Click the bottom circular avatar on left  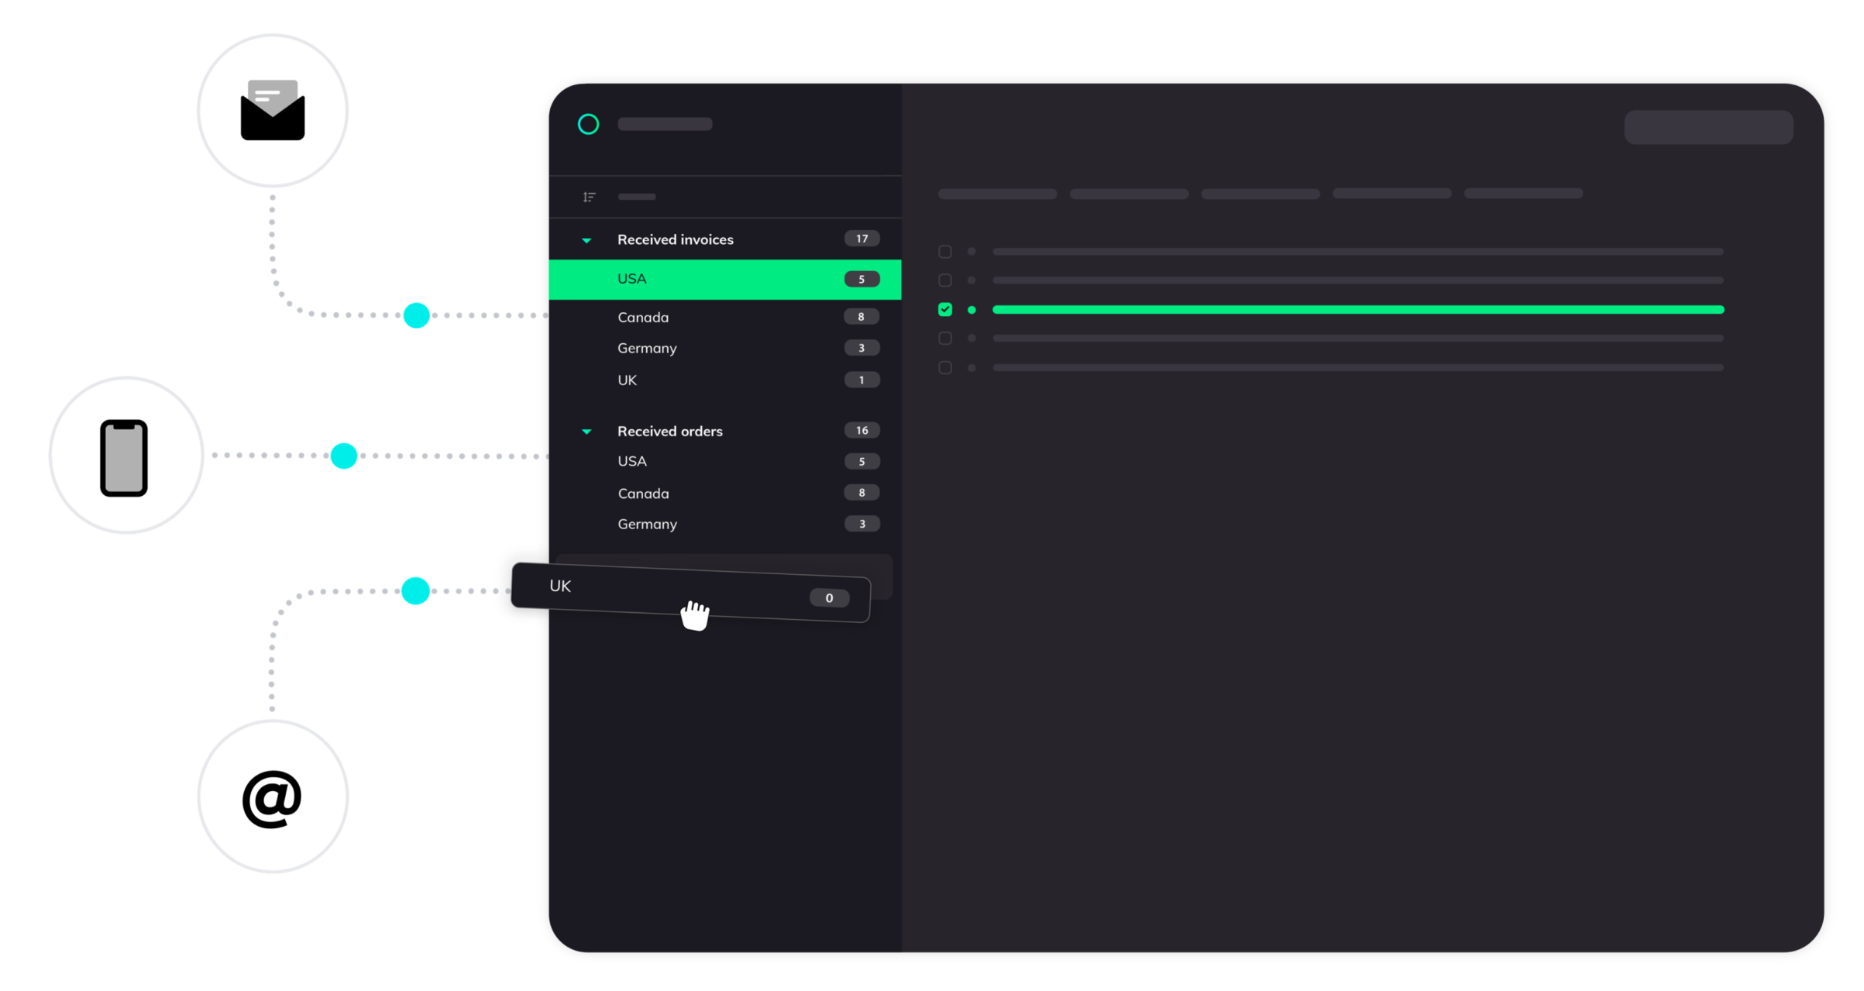pos(272,794)
